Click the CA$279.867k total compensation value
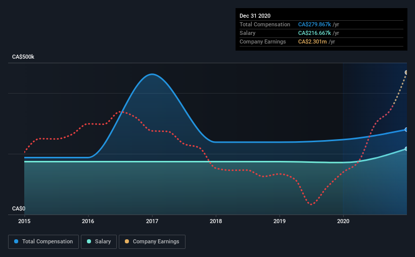Viewport: 415px width, 257px height. [314, 24]
